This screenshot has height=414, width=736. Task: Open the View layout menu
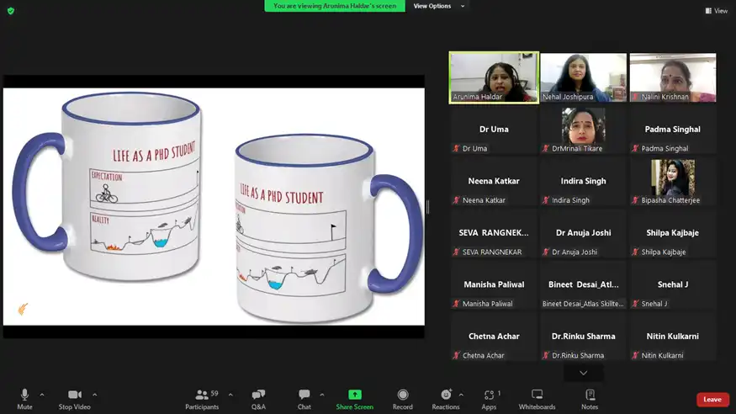point(717,11)
